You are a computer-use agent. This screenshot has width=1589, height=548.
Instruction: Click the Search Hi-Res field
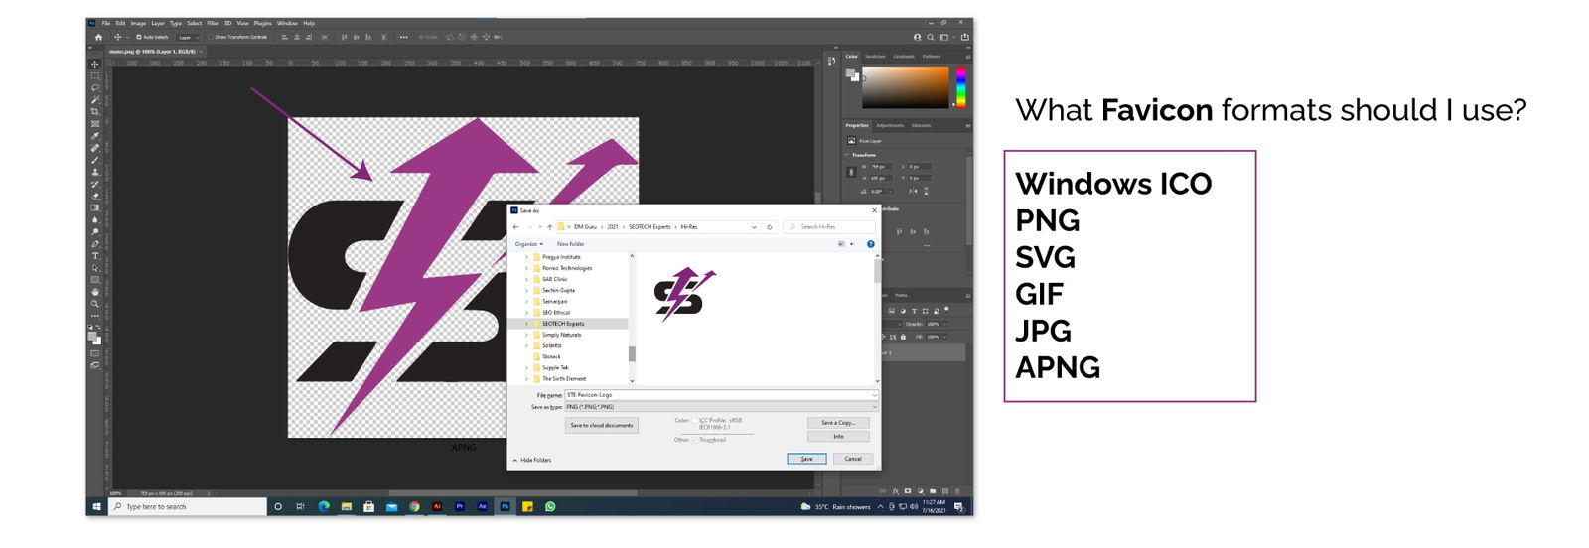[x=829, y=227]
